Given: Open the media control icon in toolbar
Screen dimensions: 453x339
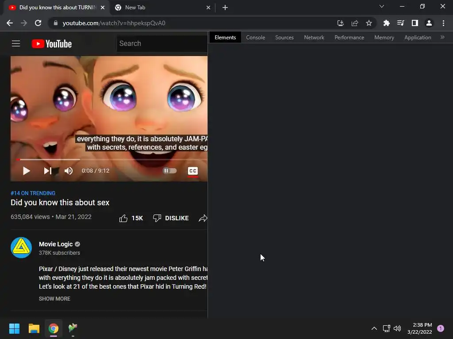Looking at the screenshot, I should (401, 23).
